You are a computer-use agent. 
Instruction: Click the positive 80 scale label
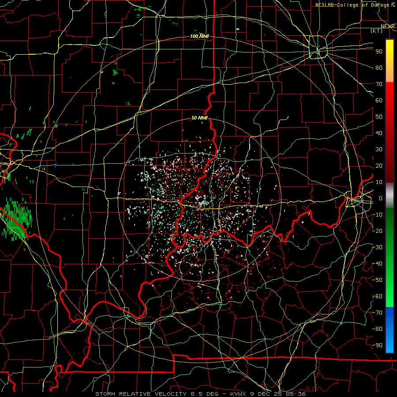click(379, 68)
